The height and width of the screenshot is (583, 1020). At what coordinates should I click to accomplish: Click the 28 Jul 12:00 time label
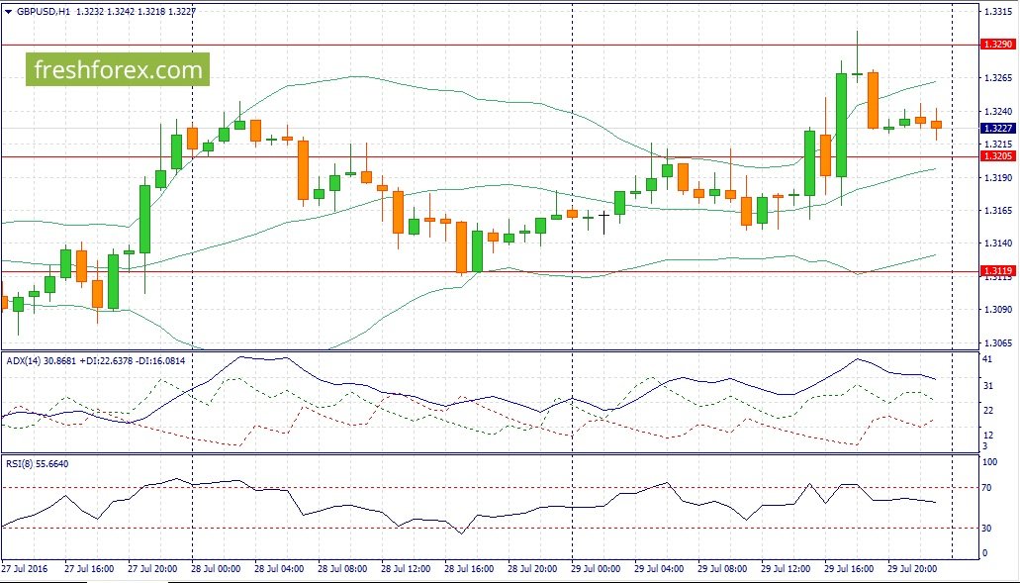407,568
